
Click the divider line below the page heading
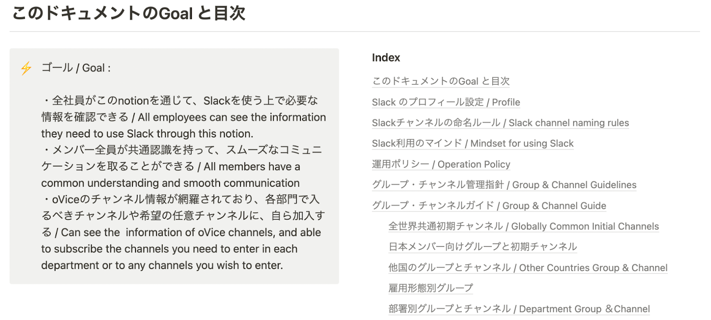click(x=355, y=32)
